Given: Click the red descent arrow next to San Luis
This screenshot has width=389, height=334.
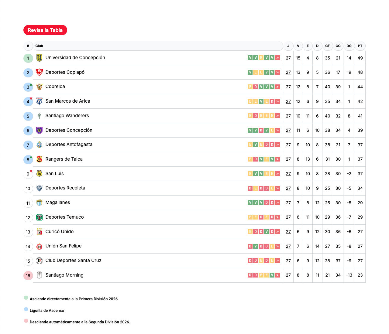Looking at the screenshot, I should click(31, 171).
